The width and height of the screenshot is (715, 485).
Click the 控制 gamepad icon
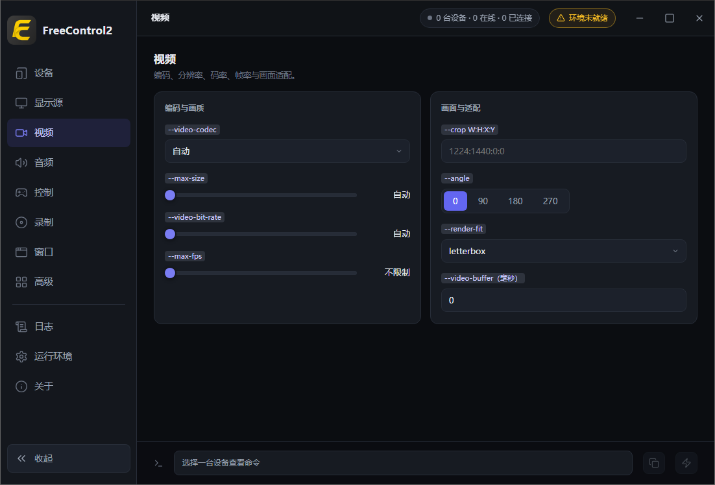click(x=21, y=193)
